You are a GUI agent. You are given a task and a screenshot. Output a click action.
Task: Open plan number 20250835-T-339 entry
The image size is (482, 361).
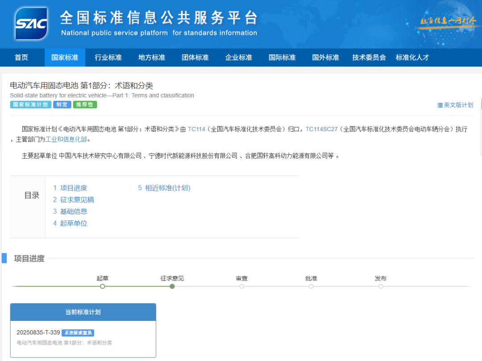(x=38, y=333)
